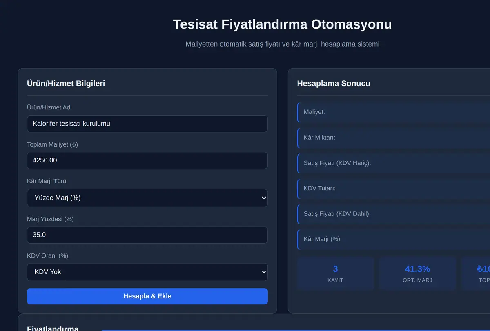Click the Hesapla & Ekle button

click(147, 296)
